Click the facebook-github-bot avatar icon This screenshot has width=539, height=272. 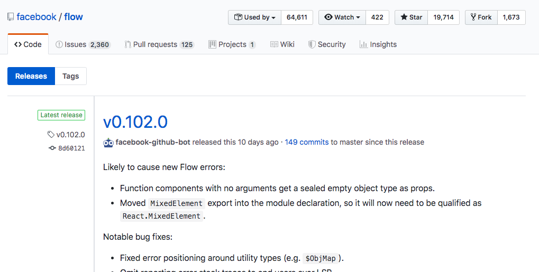pos(108,142)
